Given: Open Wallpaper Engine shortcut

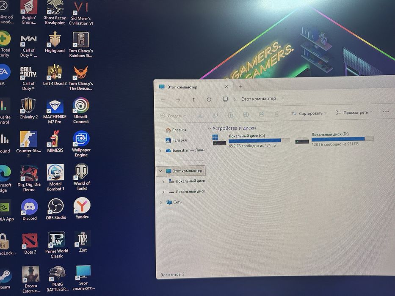Looking at the screenshot, I should 81,144.
